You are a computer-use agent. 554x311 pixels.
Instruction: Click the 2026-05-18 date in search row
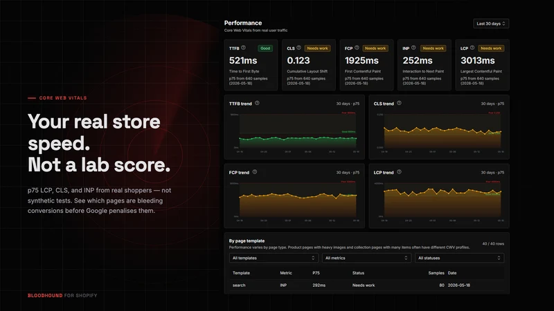coord(458,285)
